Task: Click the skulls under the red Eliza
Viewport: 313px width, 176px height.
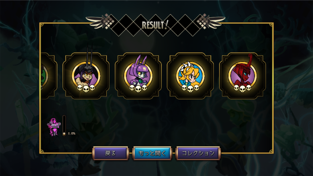Action: coord(242,88)
